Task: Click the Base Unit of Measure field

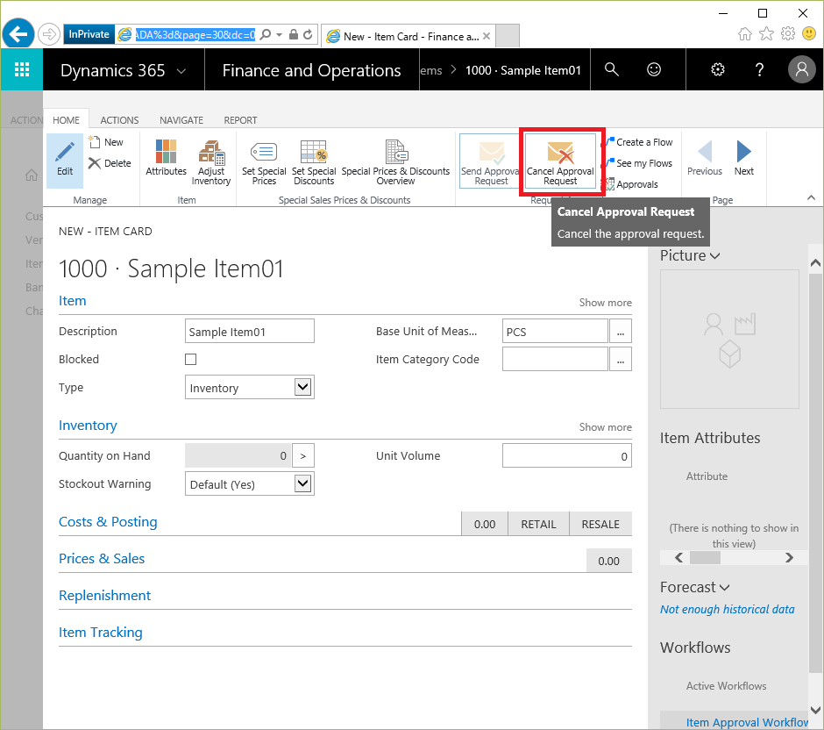Action: click(x=555, y=332)
